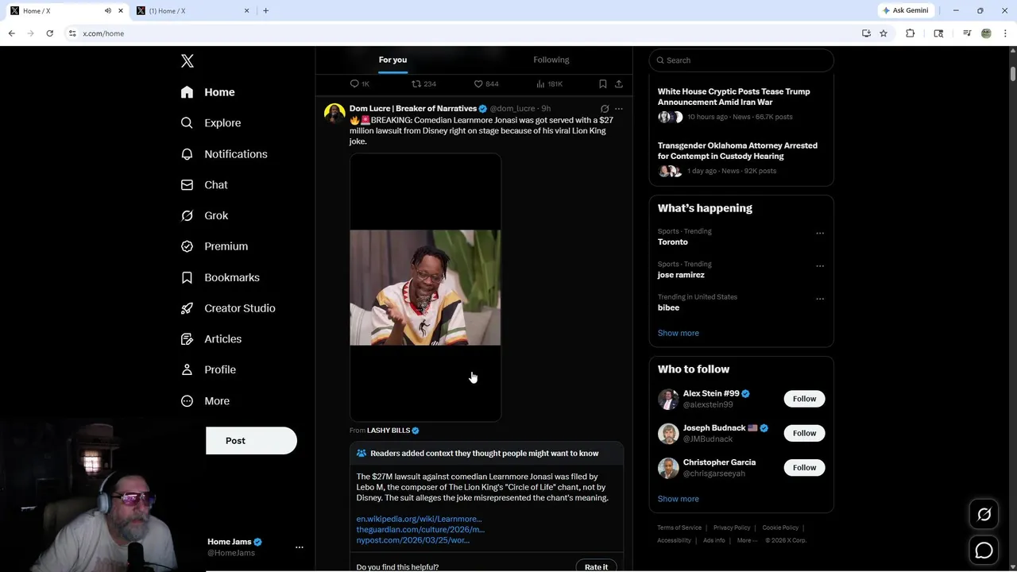
Task: Click the Rate it button
Action: pos(596,567)
